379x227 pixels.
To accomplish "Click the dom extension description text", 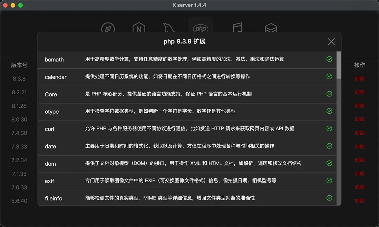I will pos(193,163).
